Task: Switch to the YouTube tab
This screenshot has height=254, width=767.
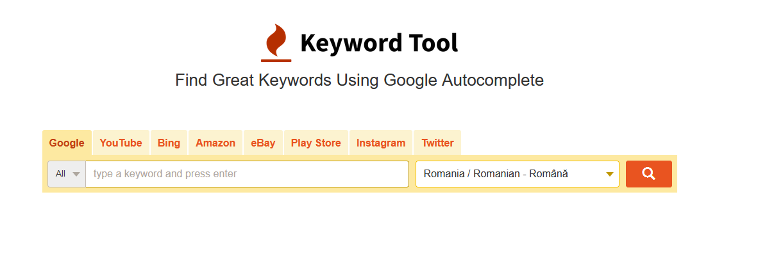Action: [x=121, y=143]
